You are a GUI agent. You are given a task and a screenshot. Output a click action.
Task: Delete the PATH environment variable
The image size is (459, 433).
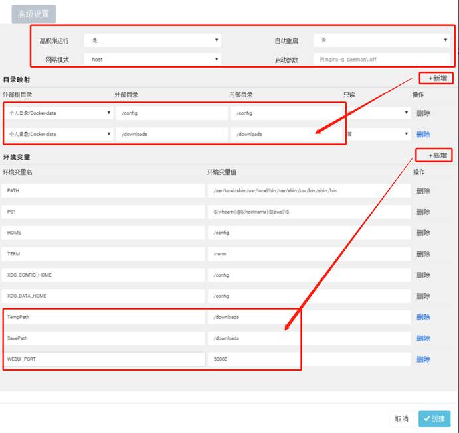click(x=423, y=191)
